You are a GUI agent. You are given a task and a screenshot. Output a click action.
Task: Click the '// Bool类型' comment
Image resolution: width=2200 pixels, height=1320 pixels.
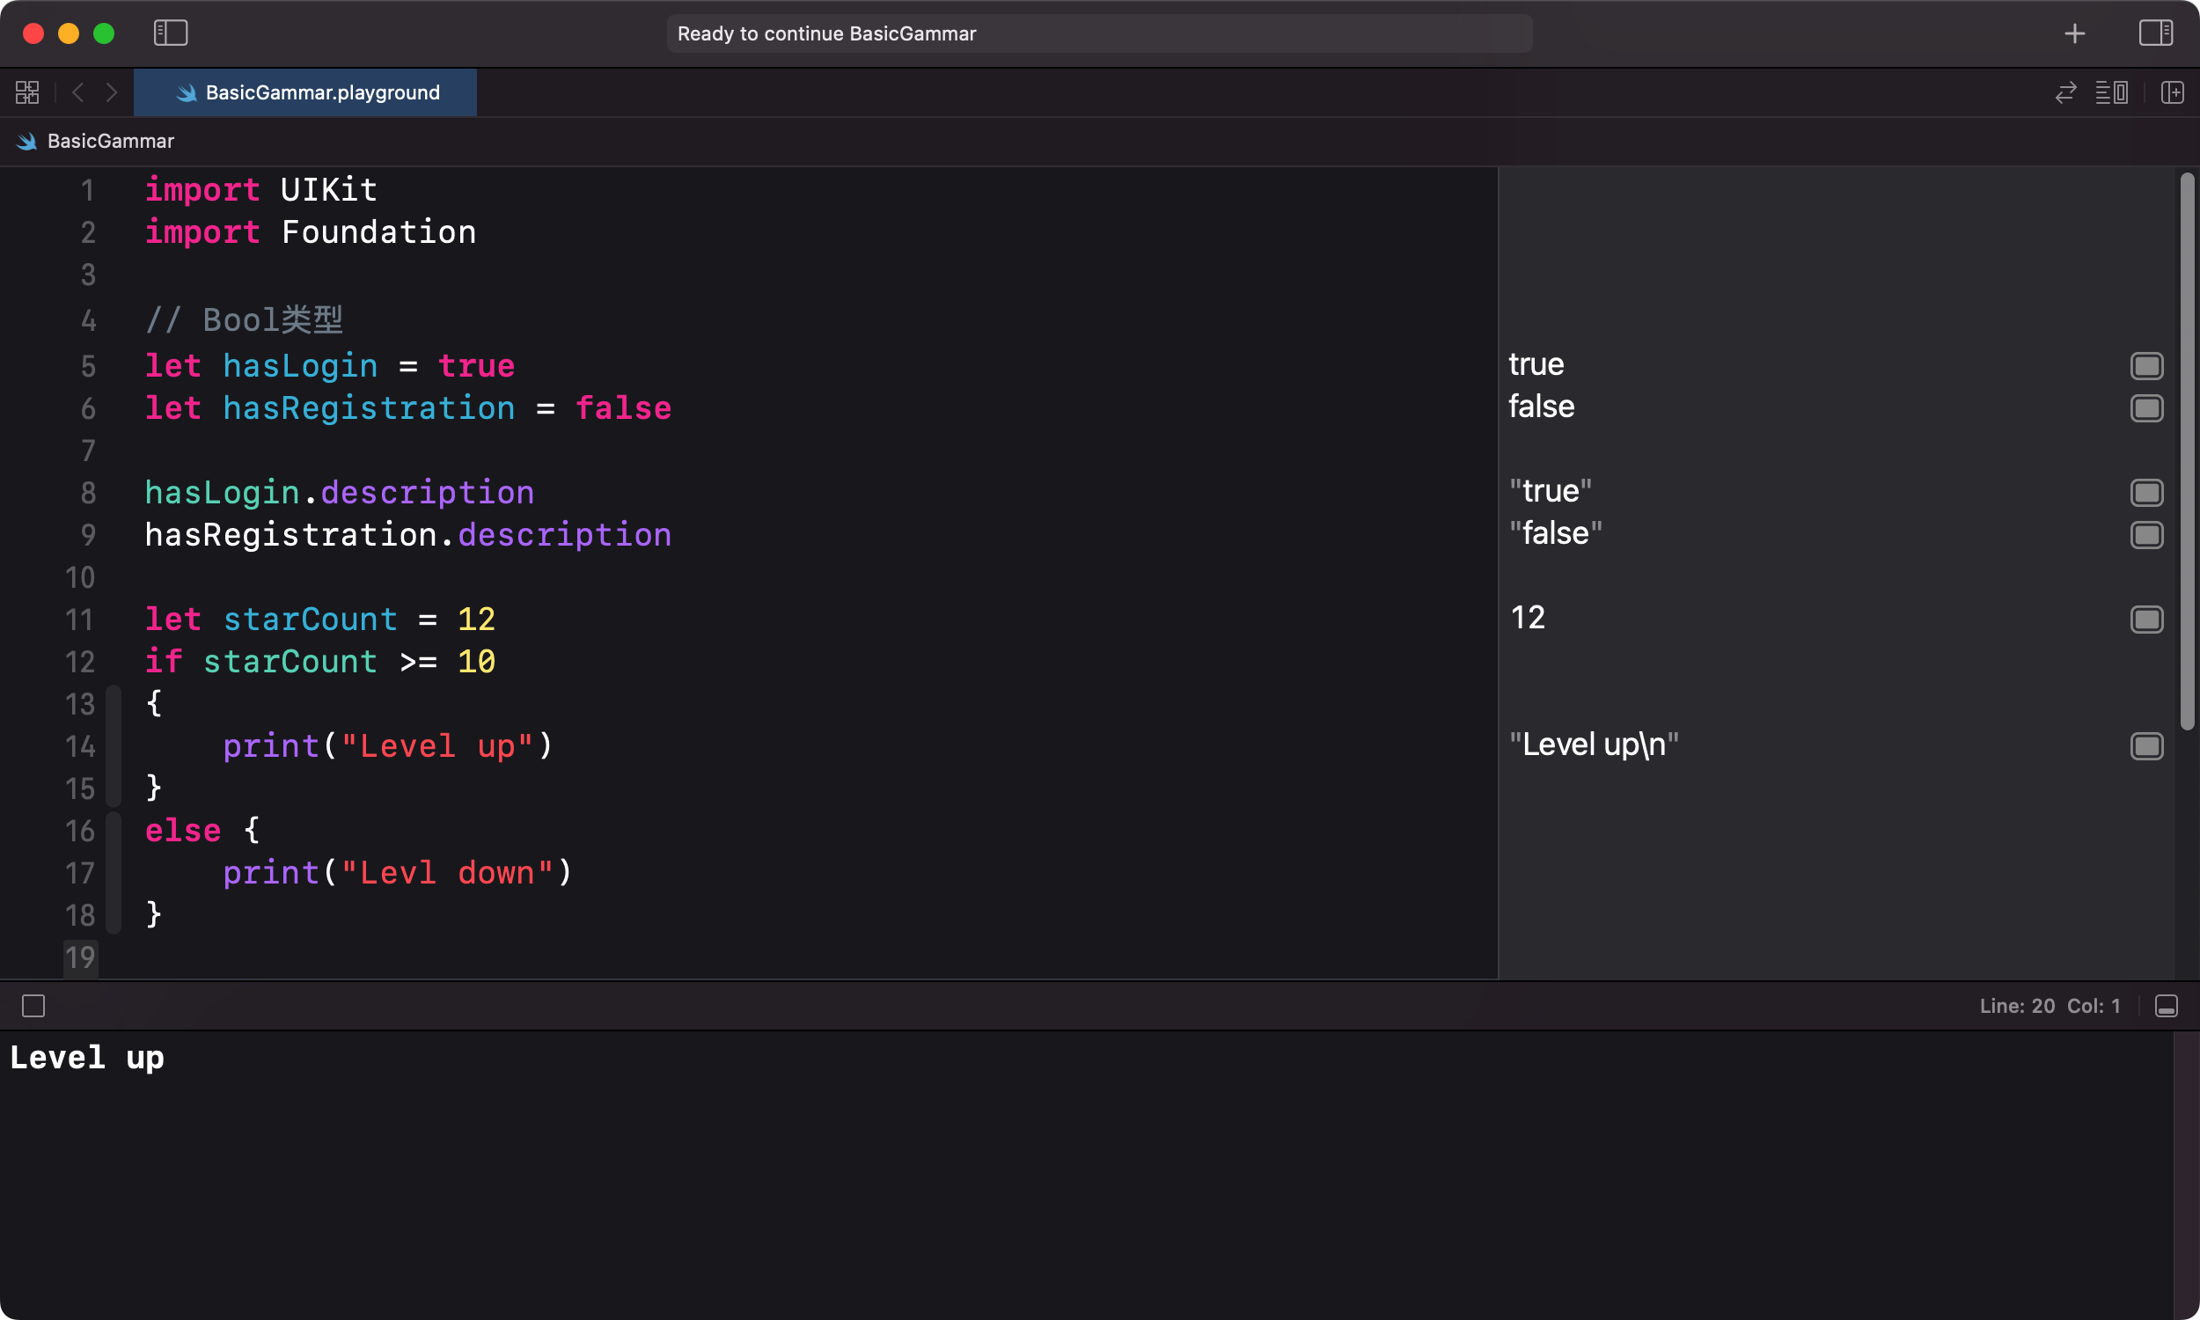pos(245,320)
